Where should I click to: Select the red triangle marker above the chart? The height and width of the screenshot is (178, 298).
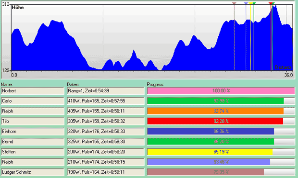tap(271, 3)
